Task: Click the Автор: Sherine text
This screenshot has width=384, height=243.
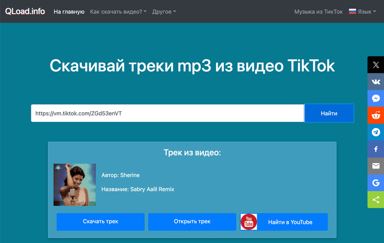Action: 121,175
